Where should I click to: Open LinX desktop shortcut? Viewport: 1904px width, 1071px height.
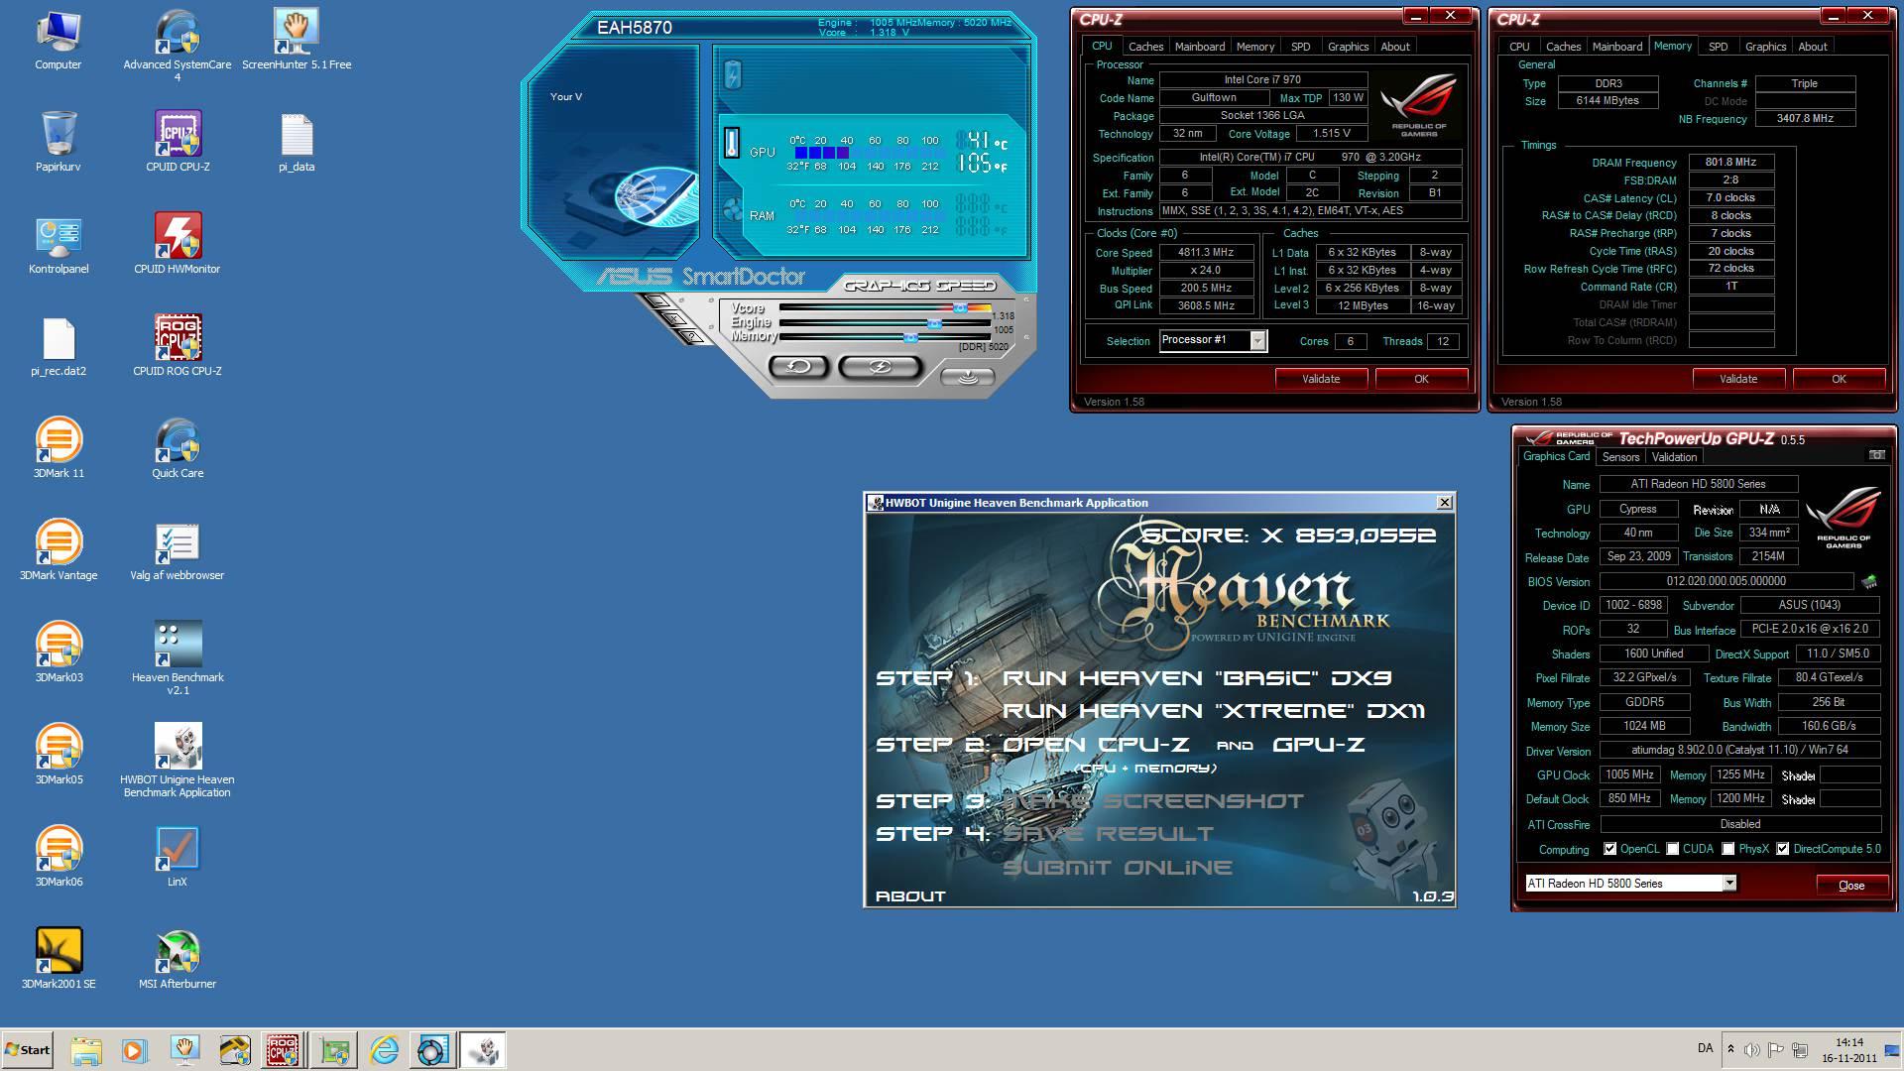pos(178,858)
